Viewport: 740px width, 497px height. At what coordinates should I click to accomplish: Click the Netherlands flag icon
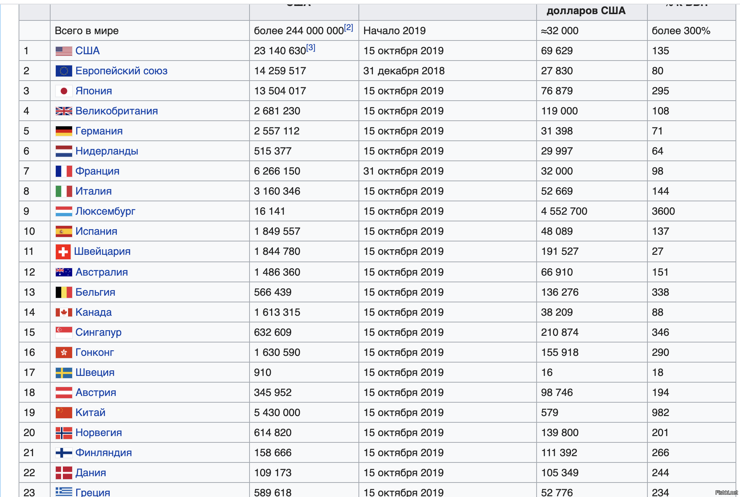(x=64, y=151)
